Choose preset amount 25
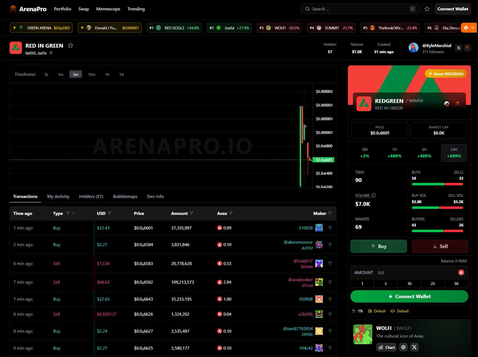The height and width of the screenshot is (357, 478). [433, 283]
